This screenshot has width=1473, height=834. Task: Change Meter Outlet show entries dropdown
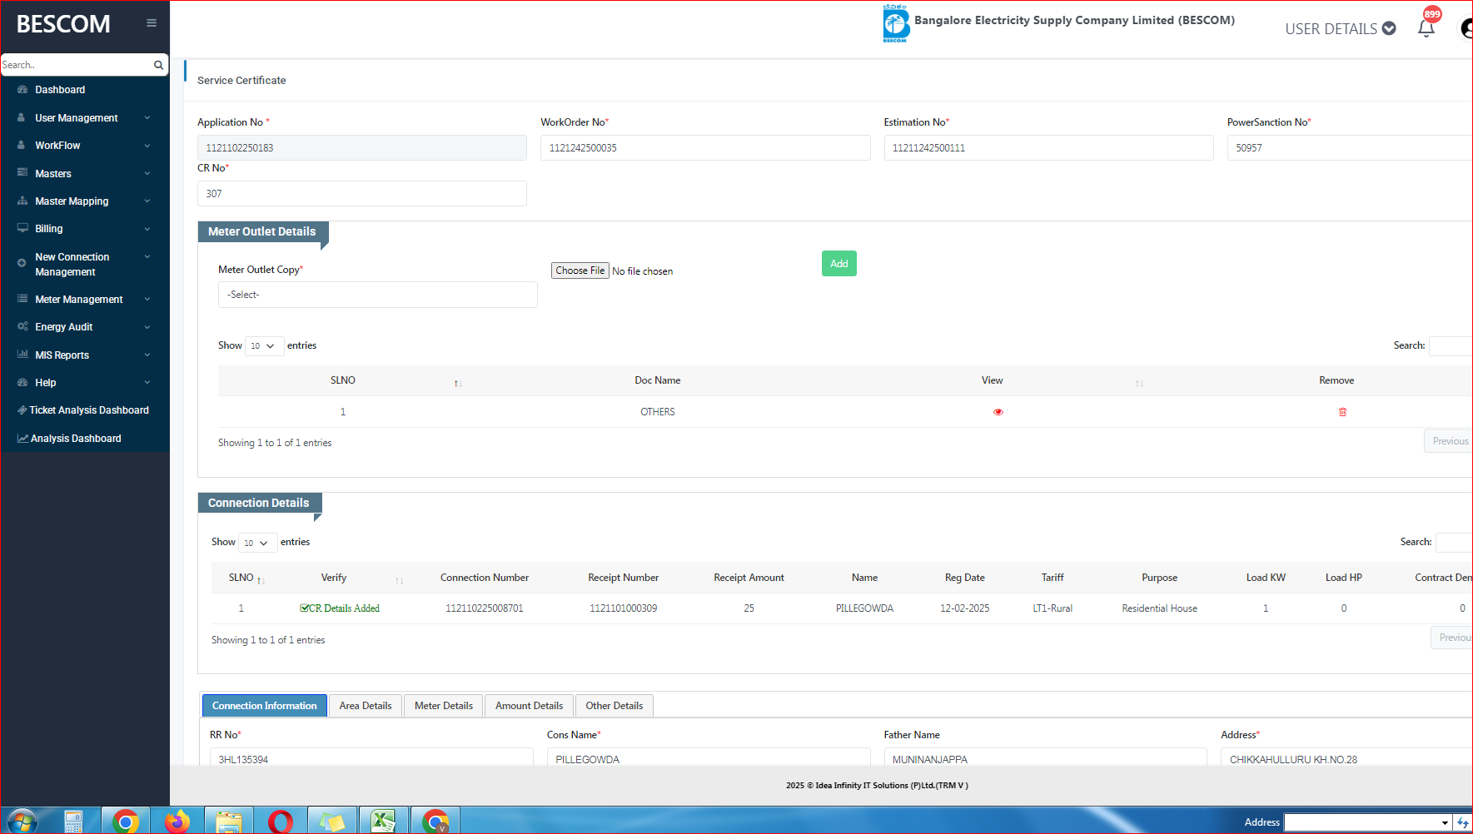(264, 345)
